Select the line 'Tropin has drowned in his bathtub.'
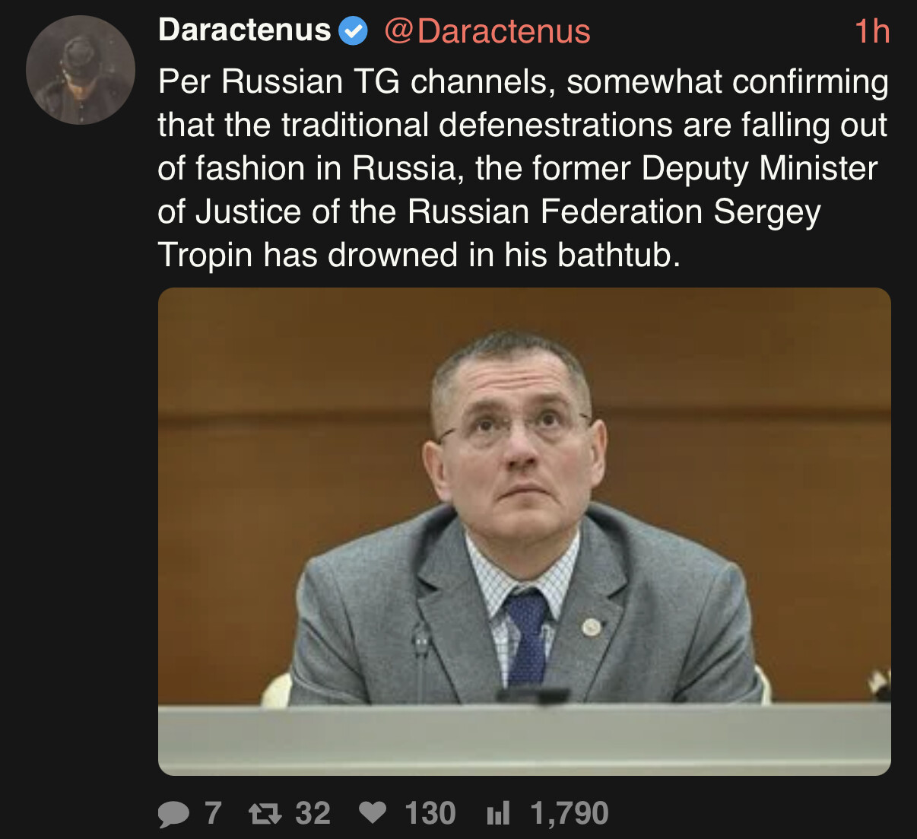This screenshot has height=839, width=917. click(419, 255)
